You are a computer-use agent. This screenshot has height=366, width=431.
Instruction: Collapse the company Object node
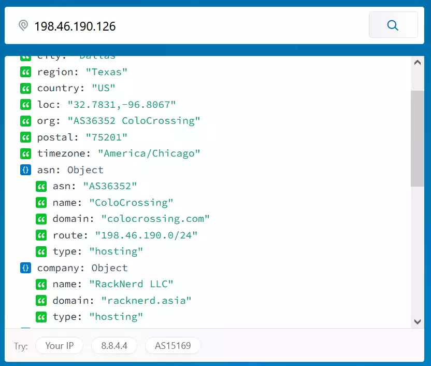tap(26, 268)
